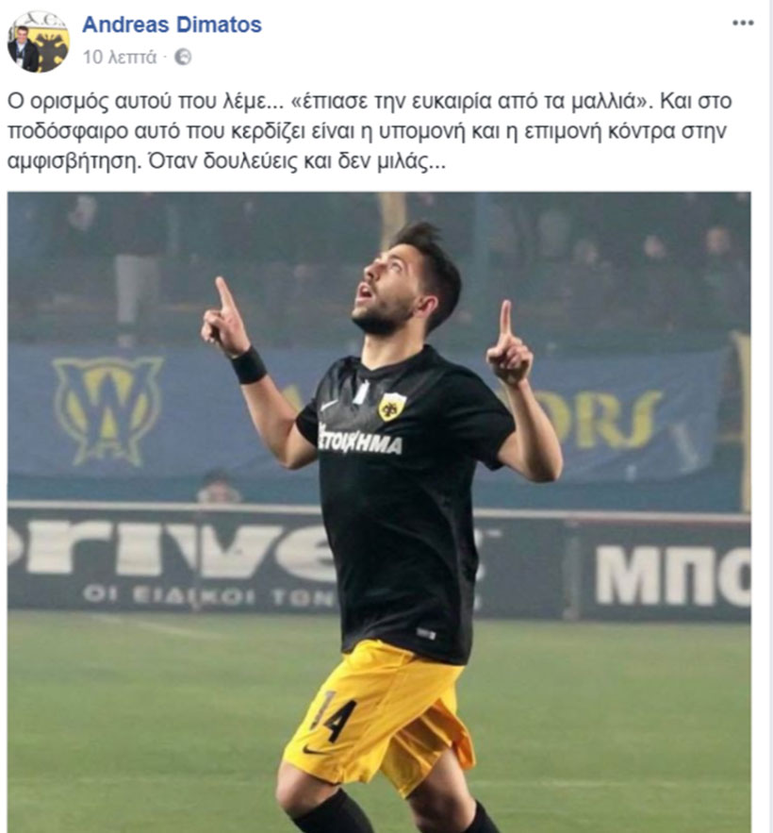
Task: Click the number 14 on yellow shorts
Action: click(334, 717)
